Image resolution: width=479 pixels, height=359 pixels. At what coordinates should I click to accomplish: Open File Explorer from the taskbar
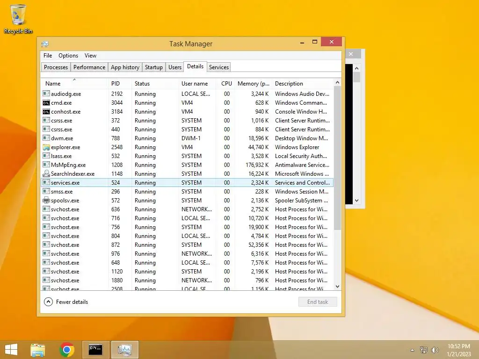coord(38,350)
